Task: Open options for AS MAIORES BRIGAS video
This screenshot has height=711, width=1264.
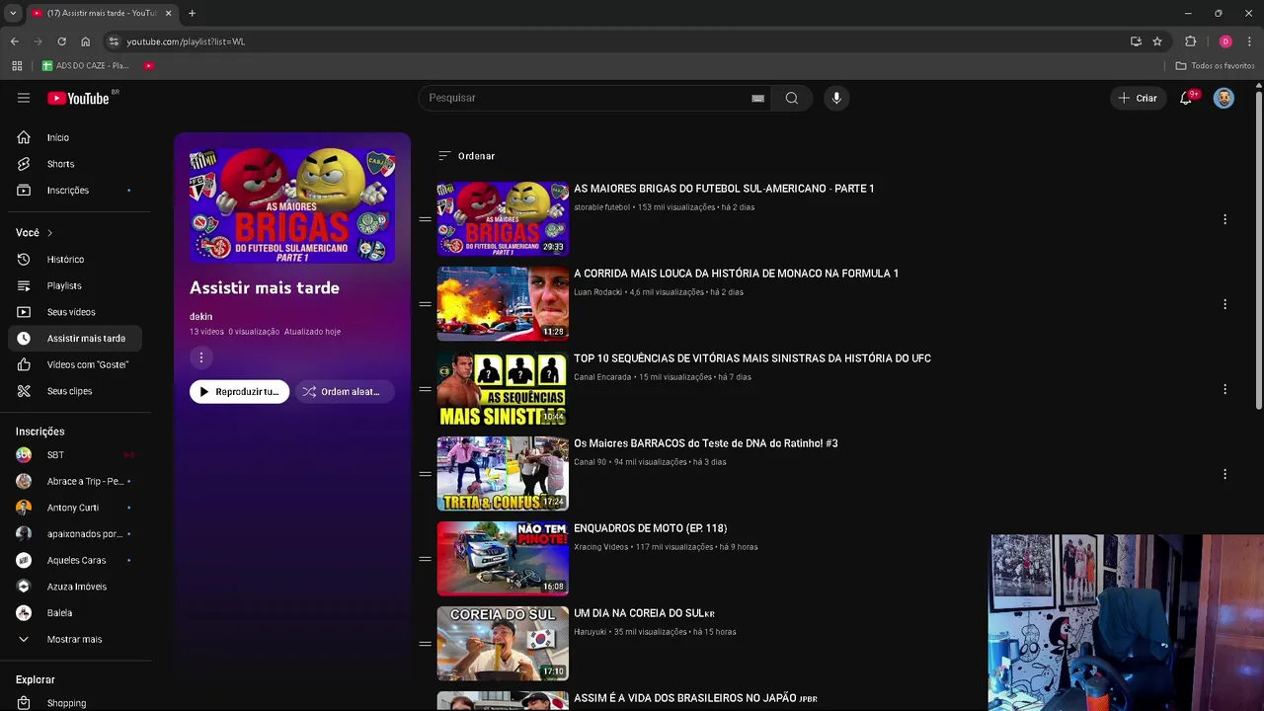Action: pos(1224,219)
